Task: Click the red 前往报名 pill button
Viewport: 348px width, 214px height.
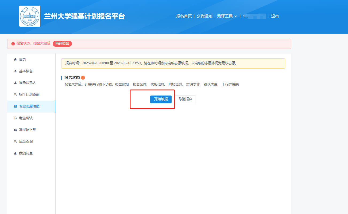Action: coord(62,43)
